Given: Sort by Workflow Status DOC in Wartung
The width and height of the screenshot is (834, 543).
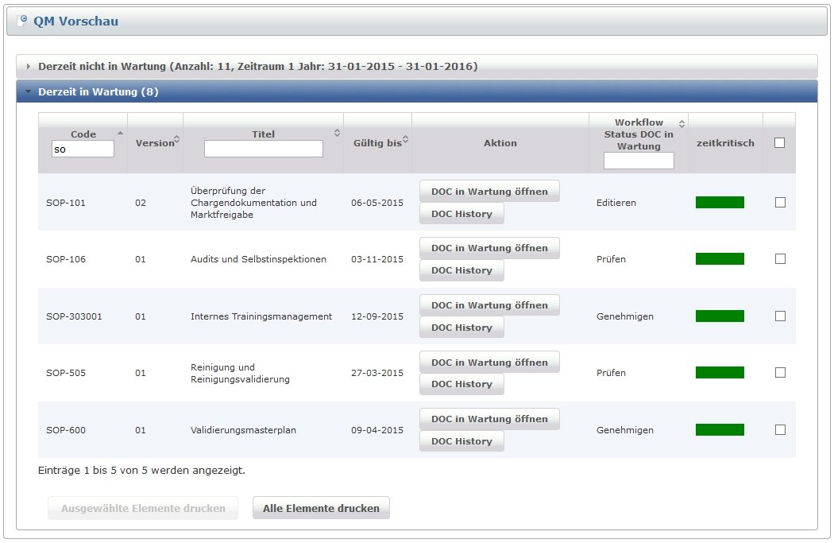Looking at the screenshot, I should [x=681, y=123].
